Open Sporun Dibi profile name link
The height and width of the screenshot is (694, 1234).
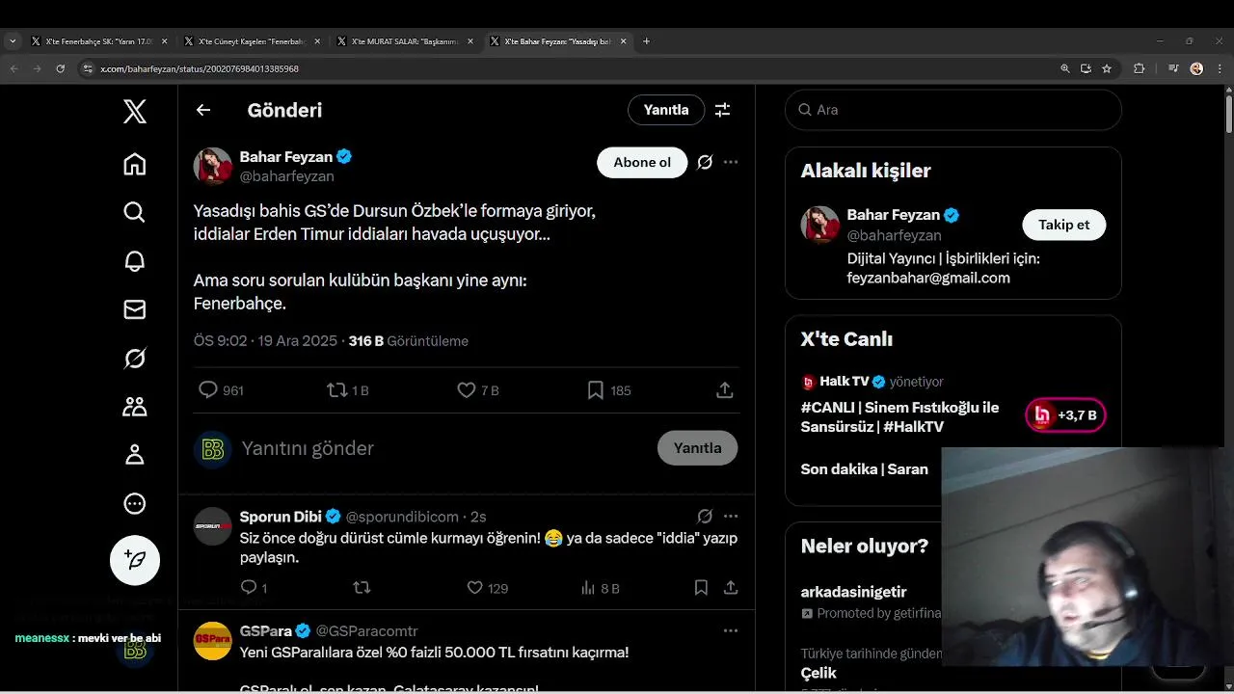(x=281, y=516)
